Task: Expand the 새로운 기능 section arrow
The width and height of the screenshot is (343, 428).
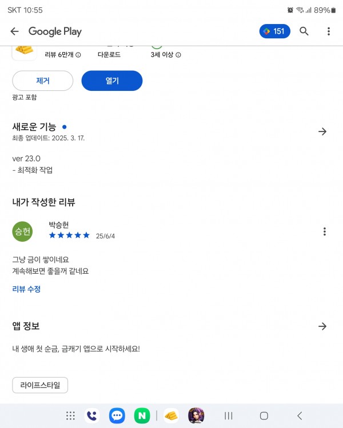Action: coord(322,131)
